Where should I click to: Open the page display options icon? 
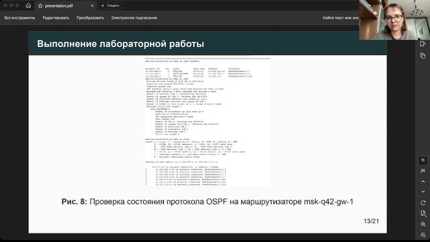423,214
